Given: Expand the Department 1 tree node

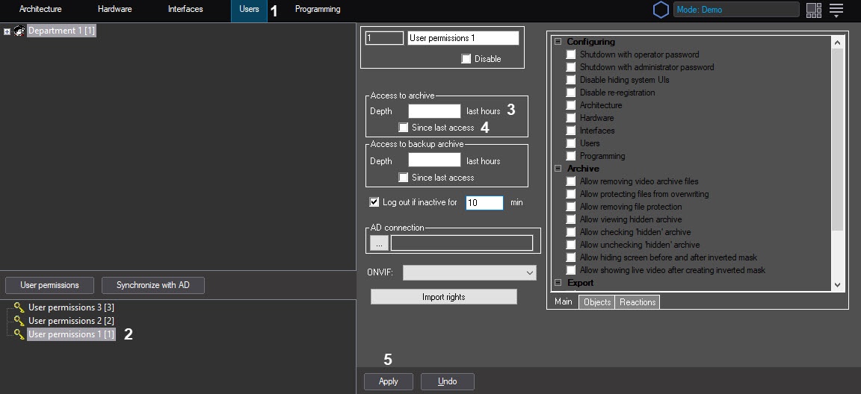Looking at the screenshot, I should 7,31.
